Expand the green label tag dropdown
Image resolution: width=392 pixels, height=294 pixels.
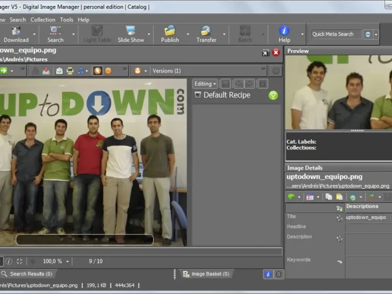299,197
